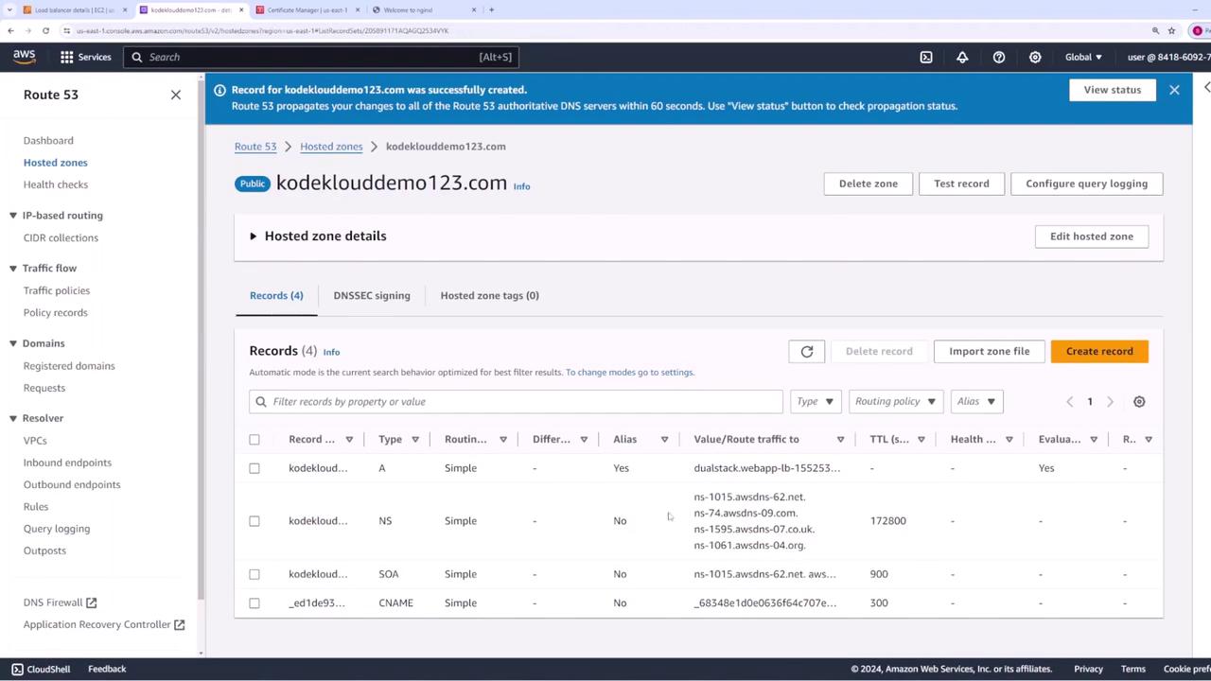The image size is (1211, 681).
Task: Close the Route 53 navigation panel
Action: [176, 95]
